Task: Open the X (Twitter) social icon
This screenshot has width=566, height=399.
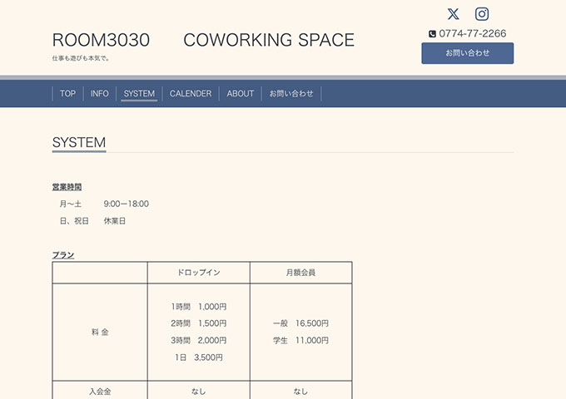Action: [x=454, y=14]
